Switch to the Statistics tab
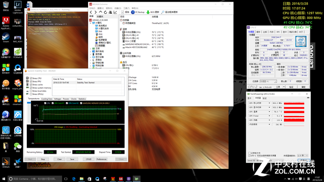Screen dimensions: 324x182 (x=82, y=99)
